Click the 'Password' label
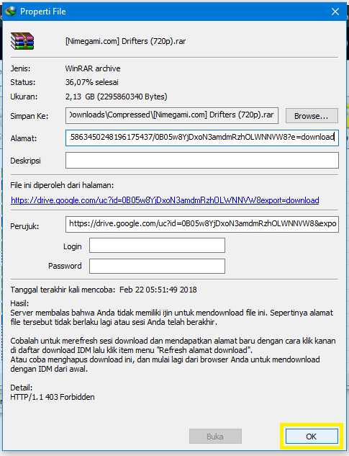349x456 pixels. tap(65, 266)
